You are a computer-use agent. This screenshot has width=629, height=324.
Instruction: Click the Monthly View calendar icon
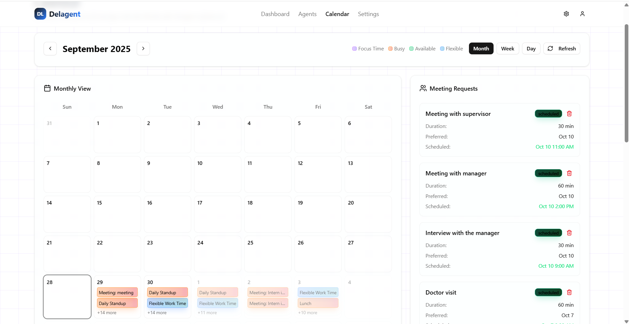click(47, 88)
